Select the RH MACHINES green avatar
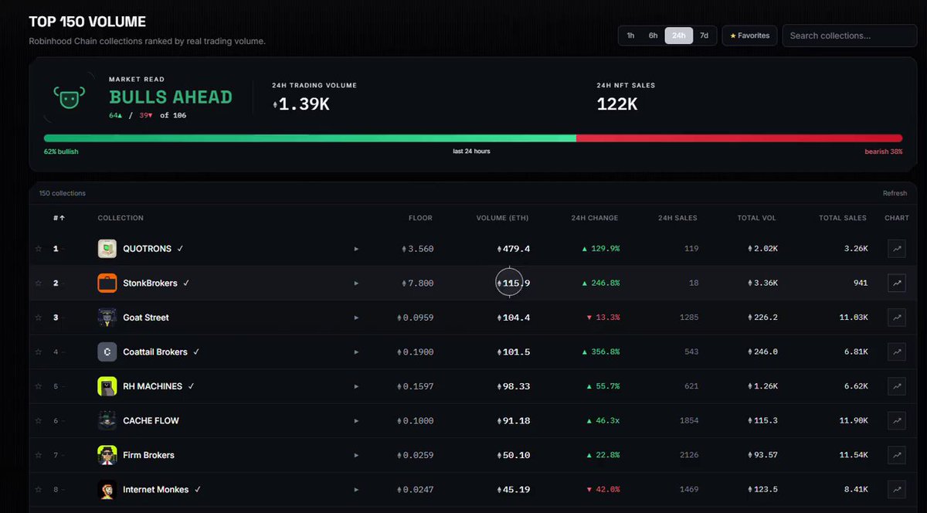 pos(107,386)
